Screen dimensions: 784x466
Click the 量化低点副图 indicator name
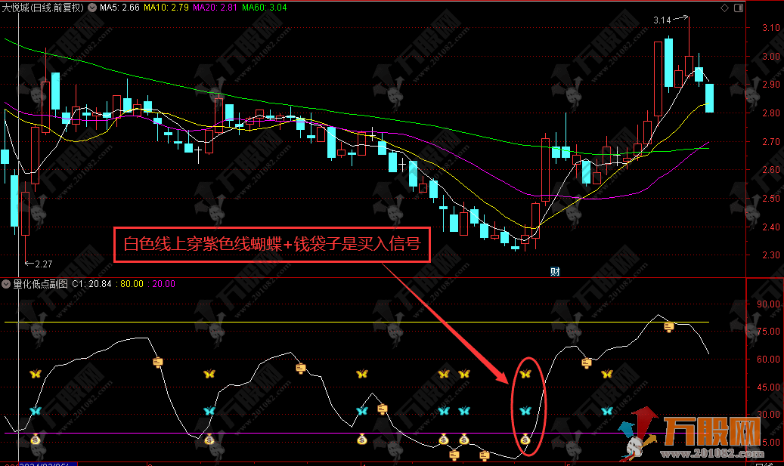tap(41, 284)
